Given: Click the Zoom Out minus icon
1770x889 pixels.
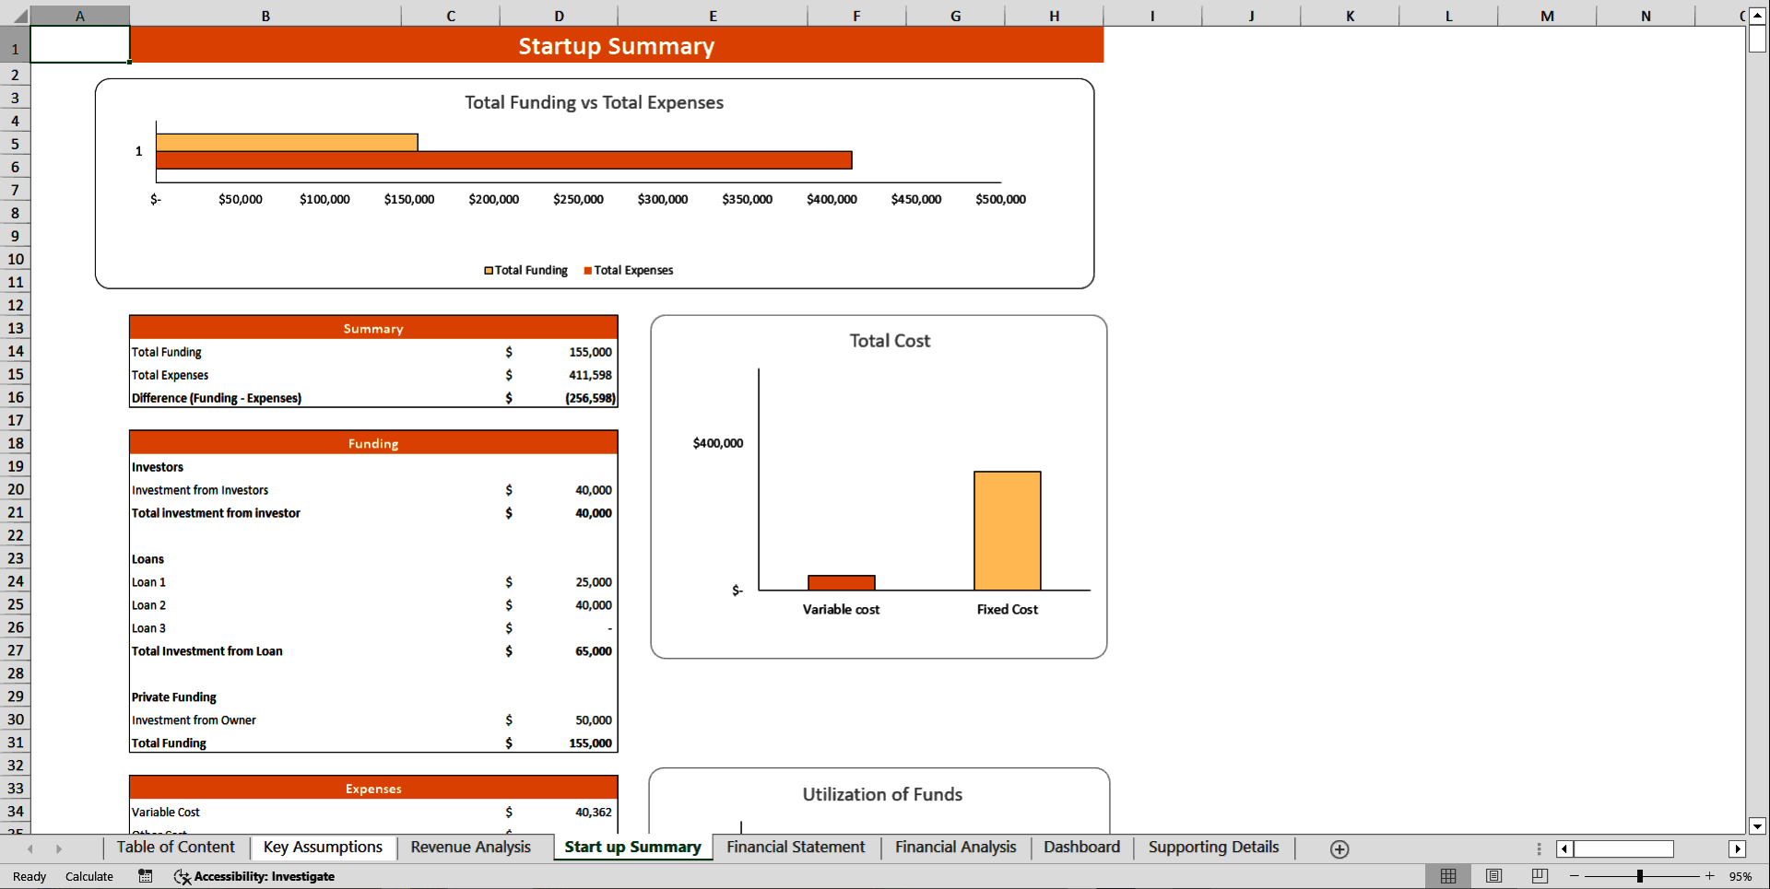Looking at the screenshot, I should click(1575, 876).
